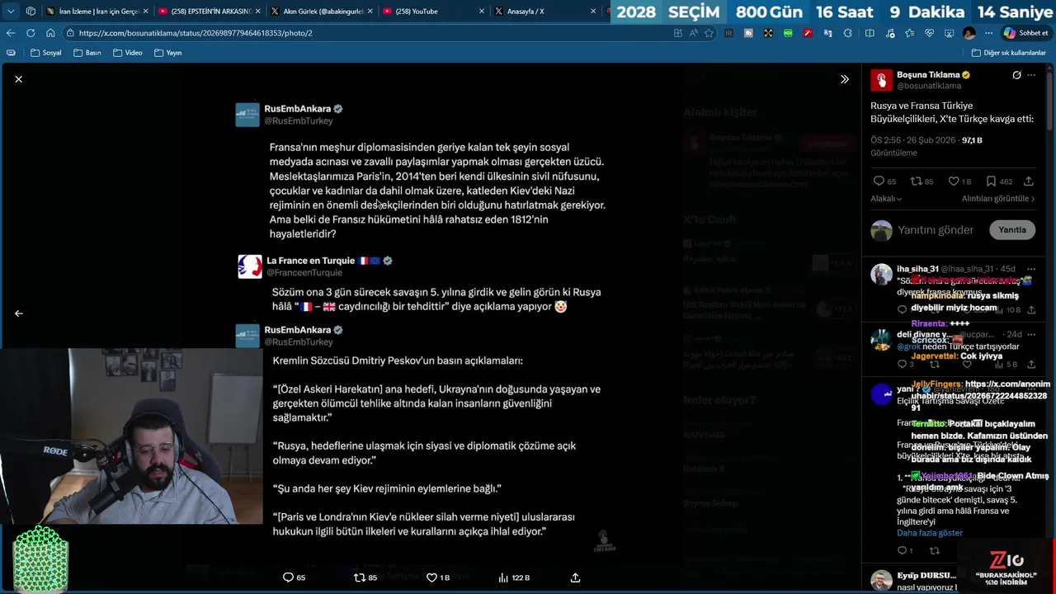Expand reply with Daha fazla göster
Image resolution: width=1056 pixels, height=594 pixels.
pyautogui.click(x=930, y=533)
